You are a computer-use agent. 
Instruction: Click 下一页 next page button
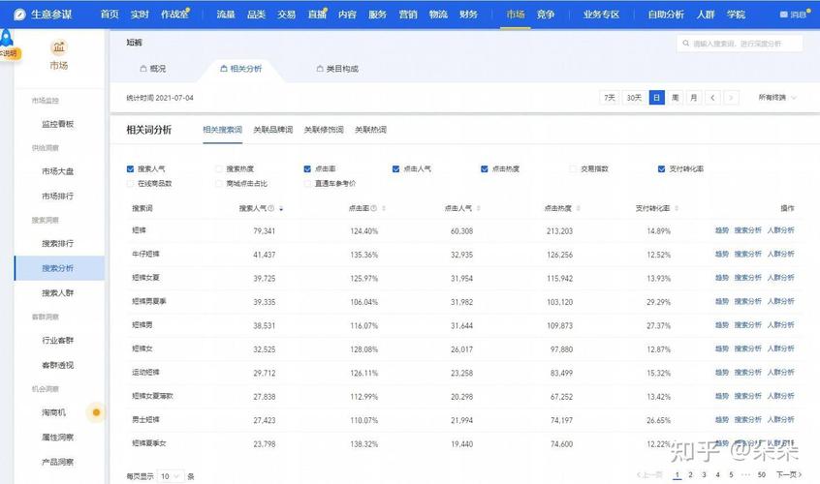click(789, 474)
